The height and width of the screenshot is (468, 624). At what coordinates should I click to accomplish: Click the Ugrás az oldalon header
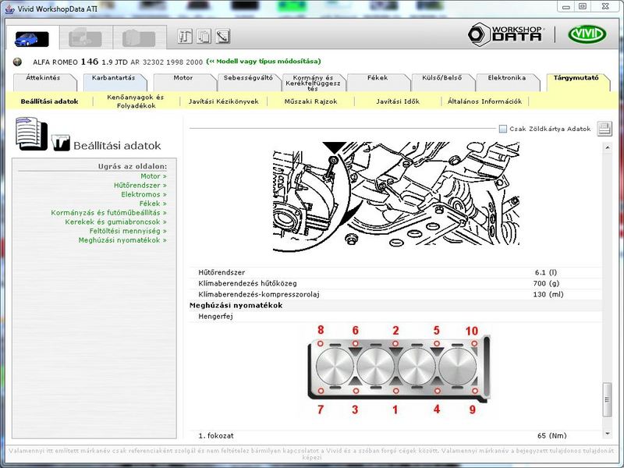pyautogui.click(x=133, y=166)
